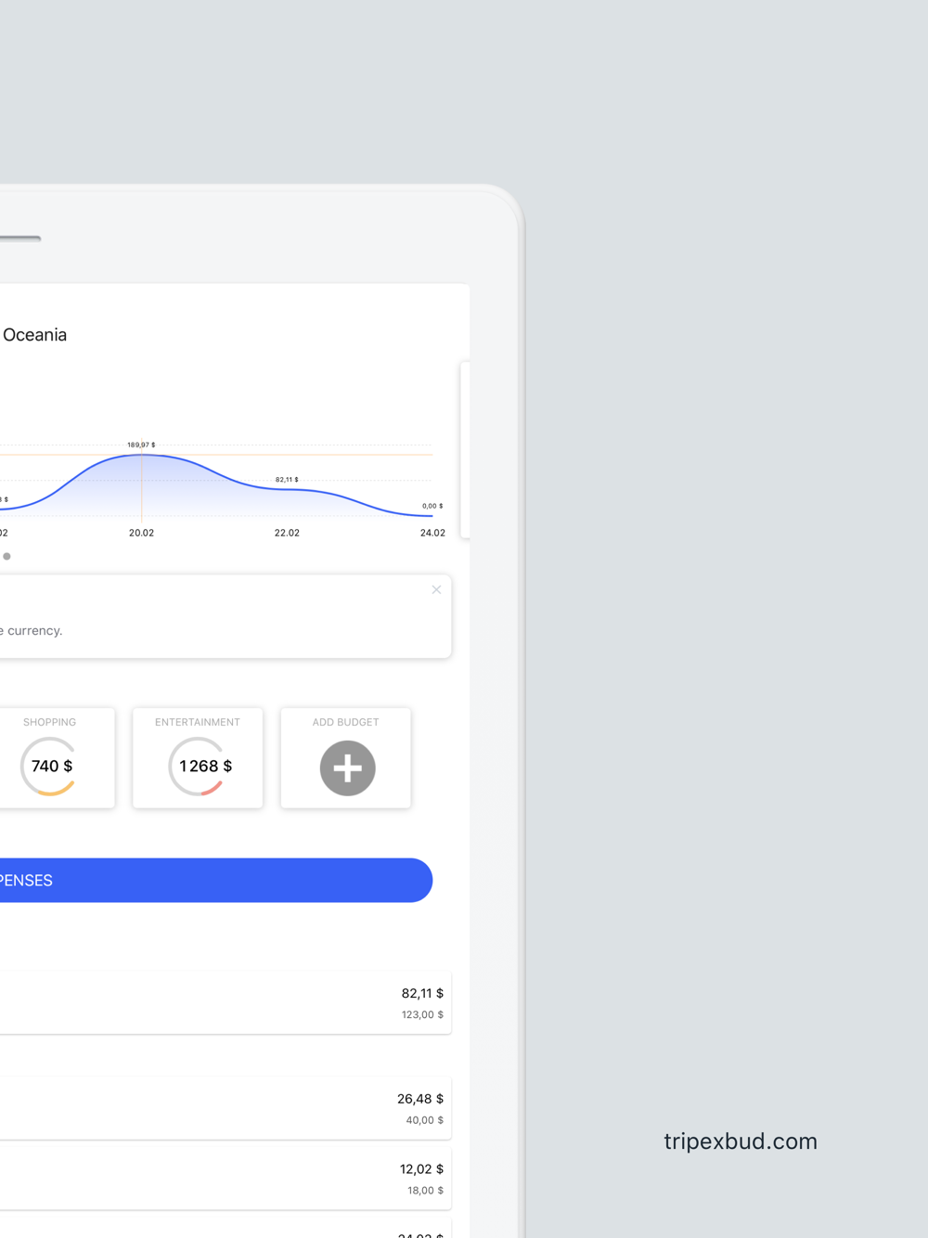Open the Entertainment budget card showing 1 268 $
The image size is (928, 1238).
click(x=198, y=757)
